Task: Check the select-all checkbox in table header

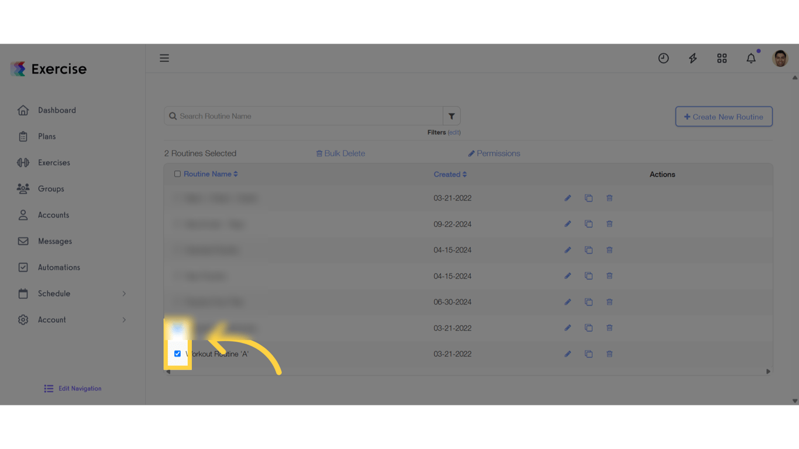Action: tap(178, 174)
